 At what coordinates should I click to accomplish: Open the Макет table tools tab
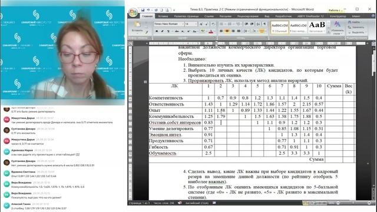point(356,16)
